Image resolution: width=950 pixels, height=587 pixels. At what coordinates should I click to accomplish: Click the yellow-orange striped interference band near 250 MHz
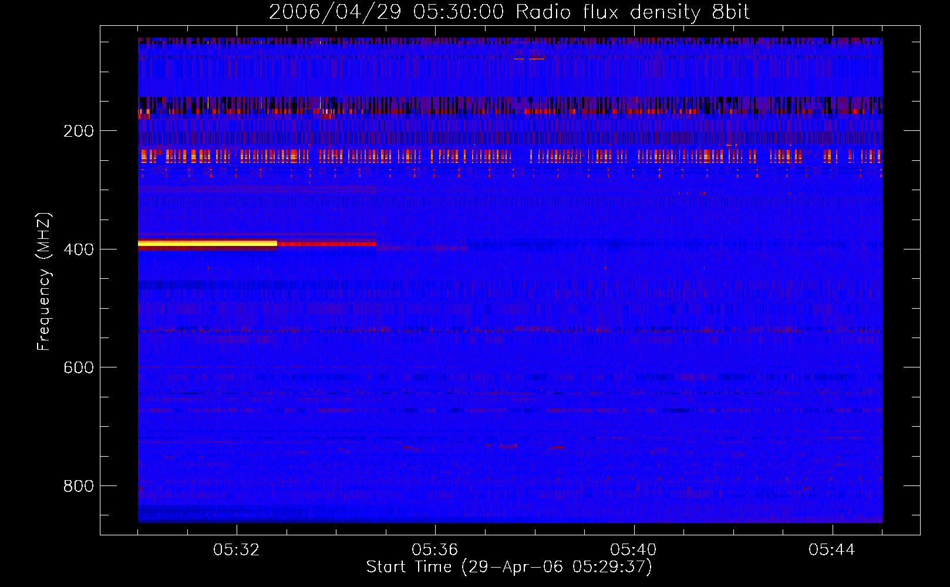tap(510, 156)
